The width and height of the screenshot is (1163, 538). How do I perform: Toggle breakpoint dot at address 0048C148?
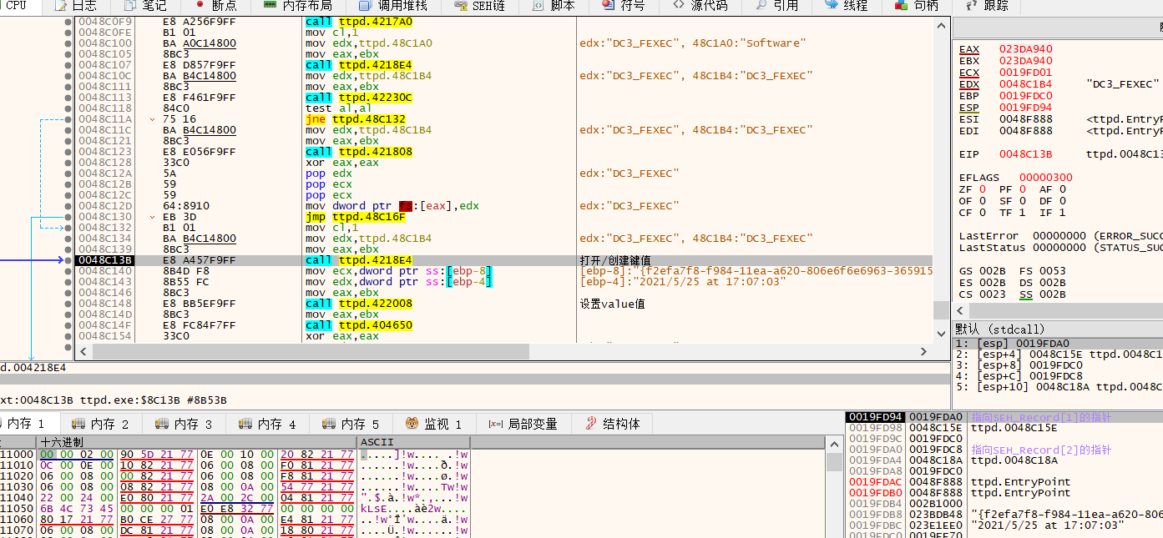pos(68,304)
